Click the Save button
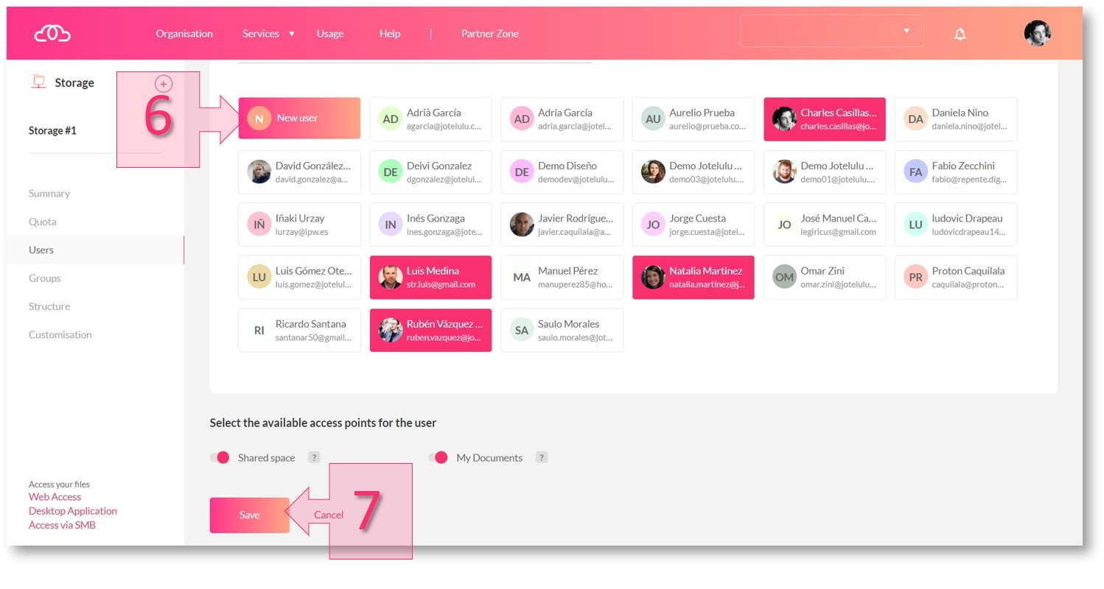Screen dimensions: 1104x589 249,515
